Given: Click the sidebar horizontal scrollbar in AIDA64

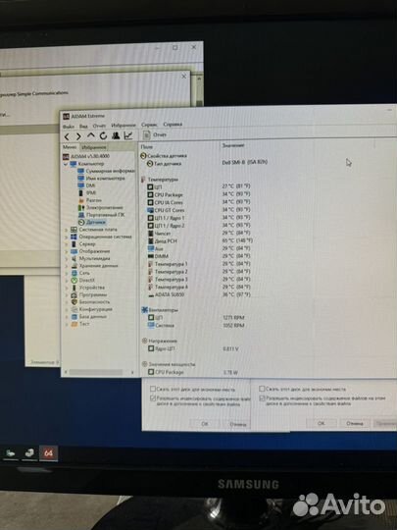Looking at the screenshot, I should click(99, 372).
